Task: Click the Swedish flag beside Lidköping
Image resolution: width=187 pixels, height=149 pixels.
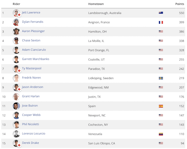Action: tap(161, 78)
